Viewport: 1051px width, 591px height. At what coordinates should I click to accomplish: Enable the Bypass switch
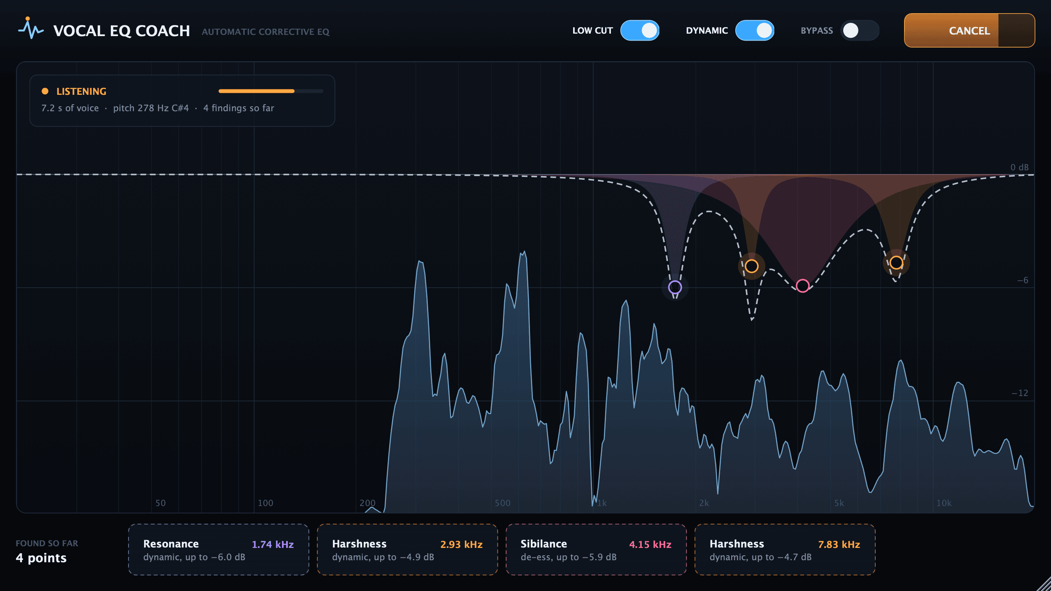click(x=860, y=30)
